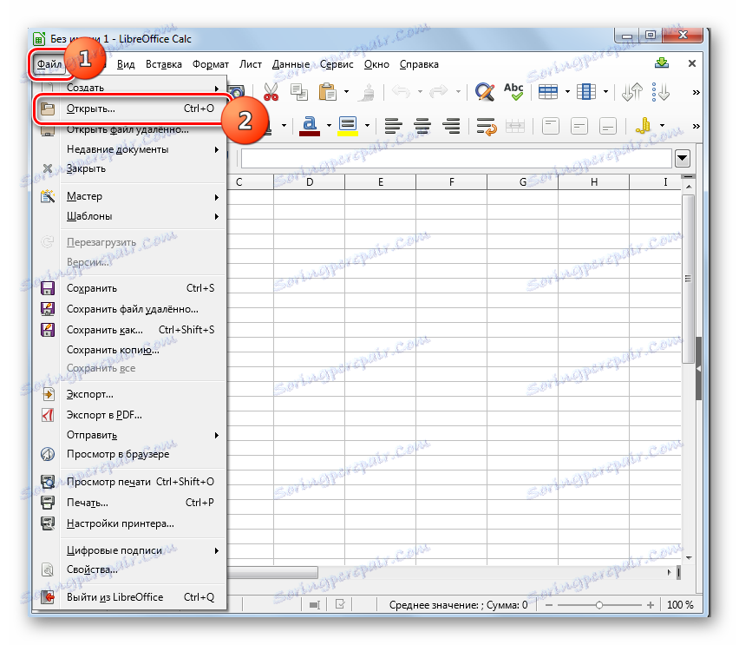Screen dimensions: 739x645
Task: Open the Файл menu
Action: click(49, 64)
